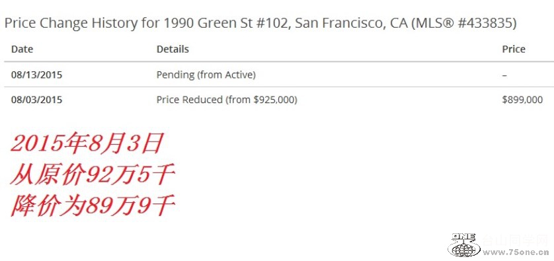Click the $925,000 original price in the details
Image resolution: width=554 pixels, height=261 pixels.
tap(274, 100)
